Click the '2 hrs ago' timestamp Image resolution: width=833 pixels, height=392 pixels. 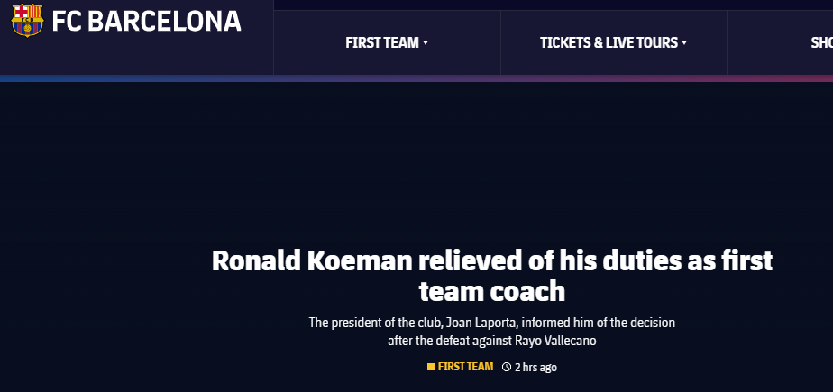point(536,367)
